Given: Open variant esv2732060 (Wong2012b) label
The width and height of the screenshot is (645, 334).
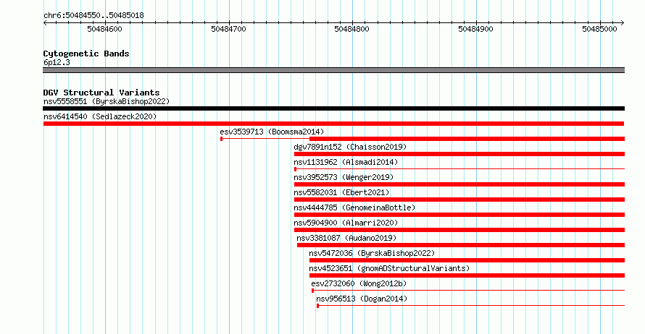Looking at the screenshot, I should click(359, 283).
